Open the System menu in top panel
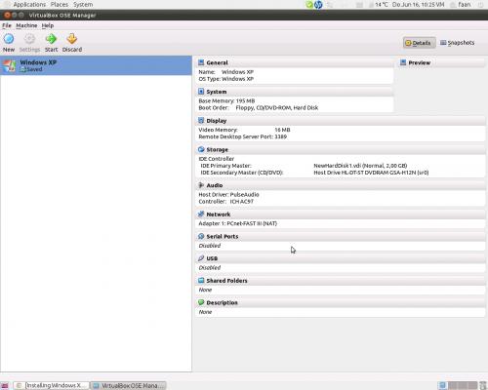 (x=83, y=5)
